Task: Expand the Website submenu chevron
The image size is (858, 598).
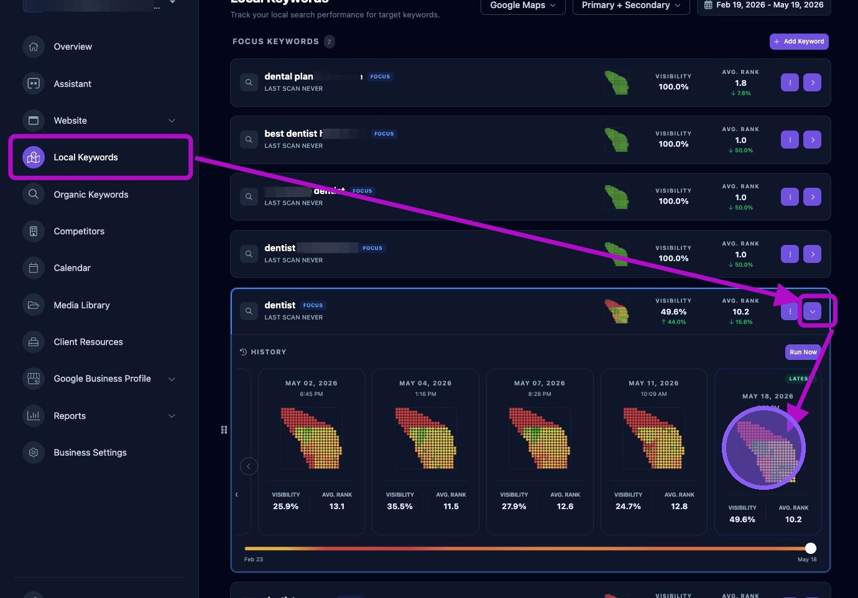Action: pyautogui.click(x=172, y=121)
